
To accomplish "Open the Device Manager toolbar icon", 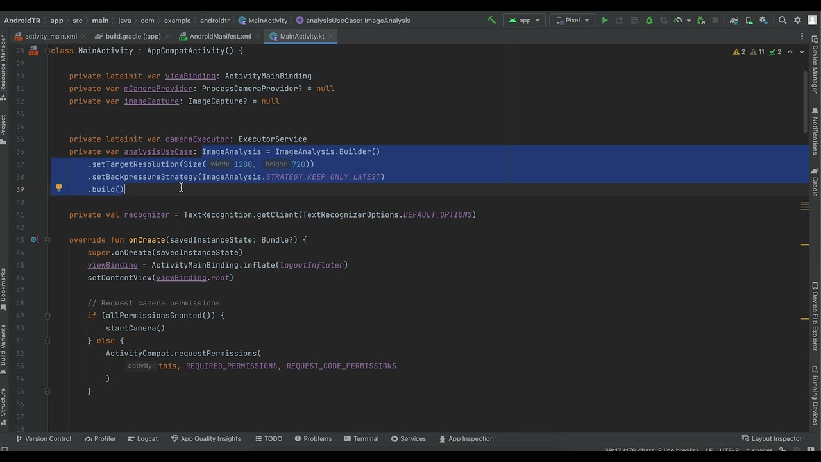I will tap(749, 20).
